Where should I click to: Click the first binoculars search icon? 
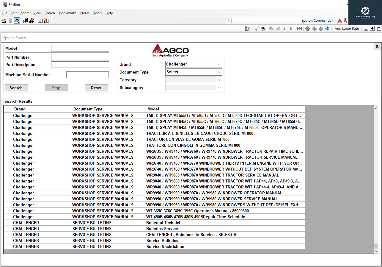coord(25,21)
